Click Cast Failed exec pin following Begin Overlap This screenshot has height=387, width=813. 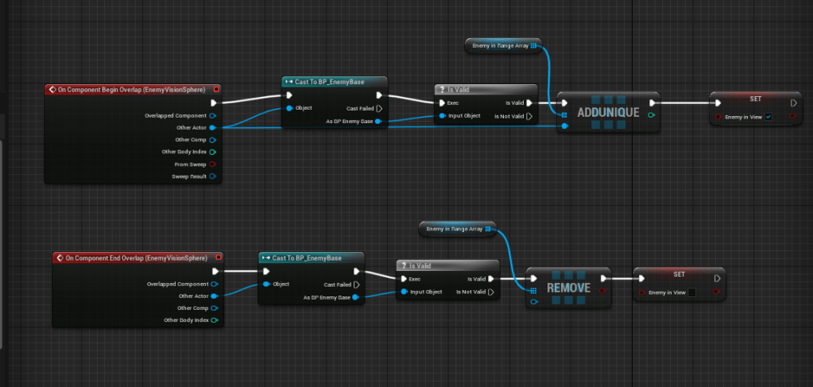pos(379,109)
